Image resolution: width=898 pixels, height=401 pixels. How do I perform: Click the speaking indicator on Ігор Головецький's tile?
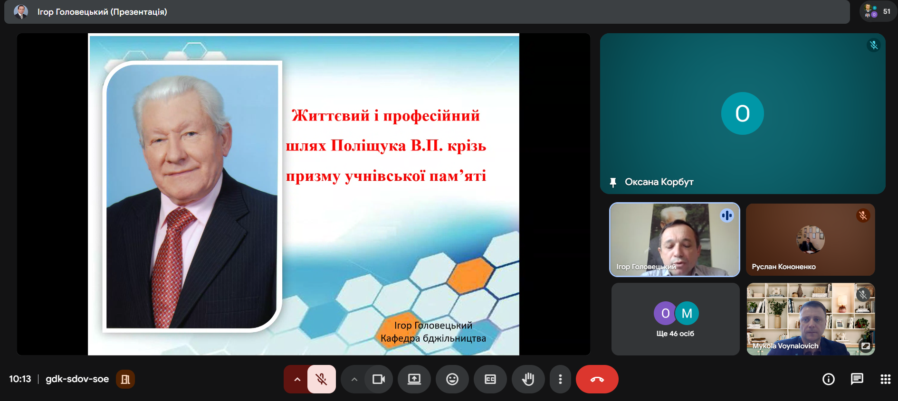[x=727, y=215]
